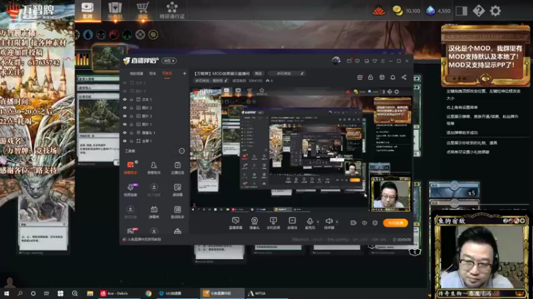Open the MTGA Store cart tab
Viewport: 533px width, 299px height.
pos(143,11)
